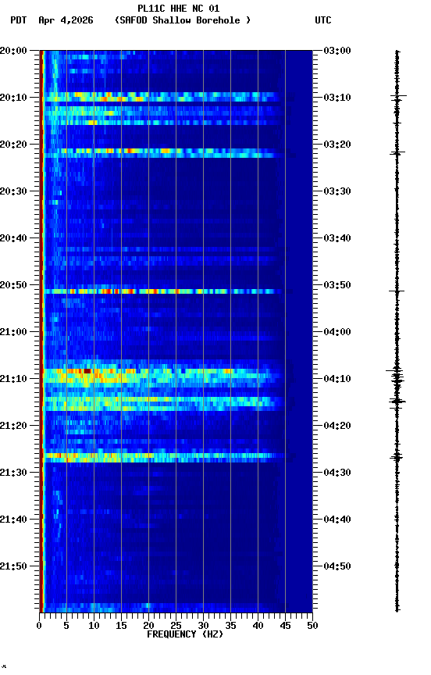This screenshot has height=675, width=431.
Task: Click the 30 Hz axis tick label
Action: 204,626
